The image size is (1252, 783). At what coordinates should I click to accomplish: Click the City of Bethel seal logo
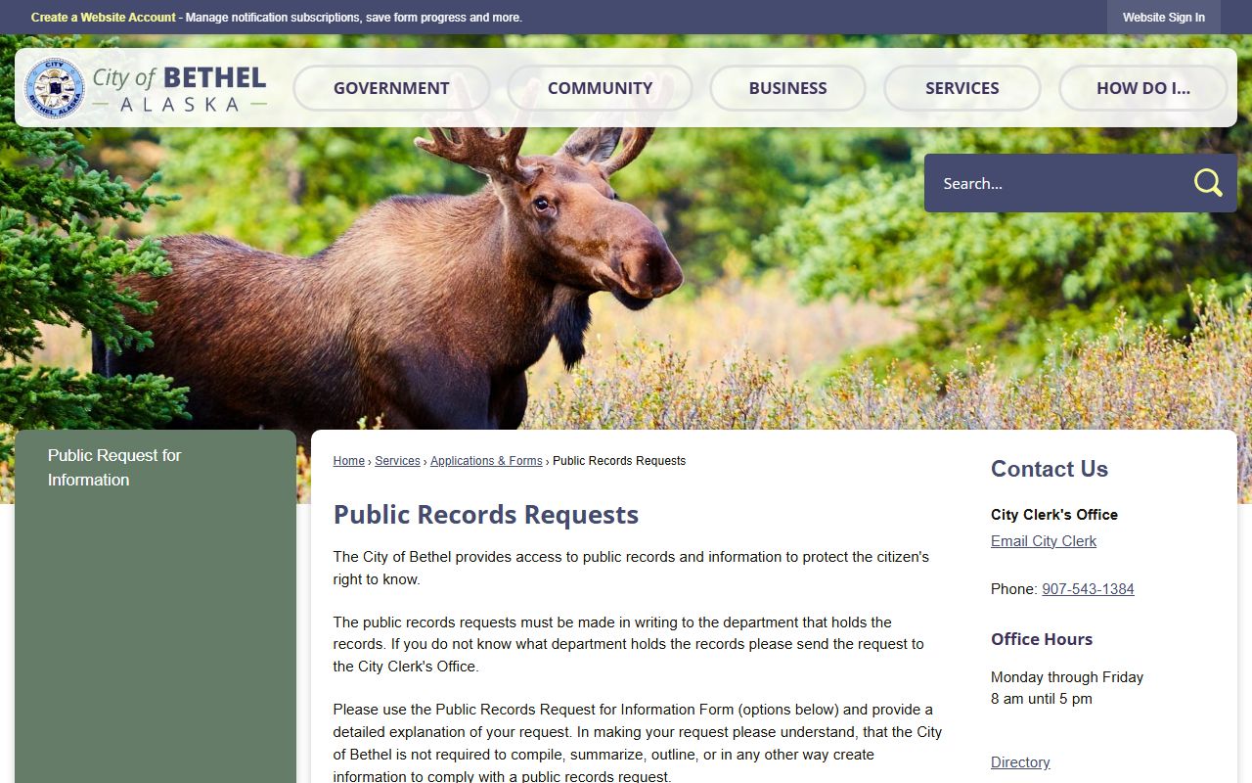click(x=55, y=88)
